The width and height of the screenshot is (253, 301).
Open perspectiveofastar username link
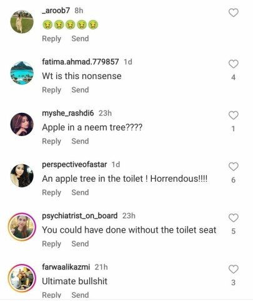74,164
